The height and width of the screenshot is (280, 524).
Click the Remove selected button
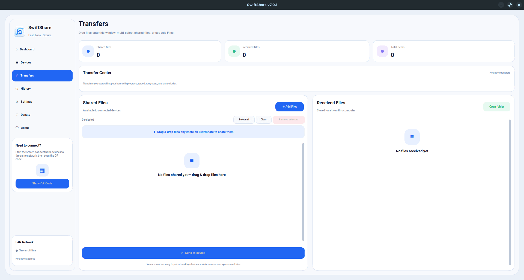[x=289, y=120]
